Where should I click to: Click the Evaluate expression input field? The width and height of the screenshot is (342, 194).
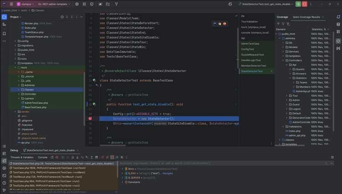(223, 163)
